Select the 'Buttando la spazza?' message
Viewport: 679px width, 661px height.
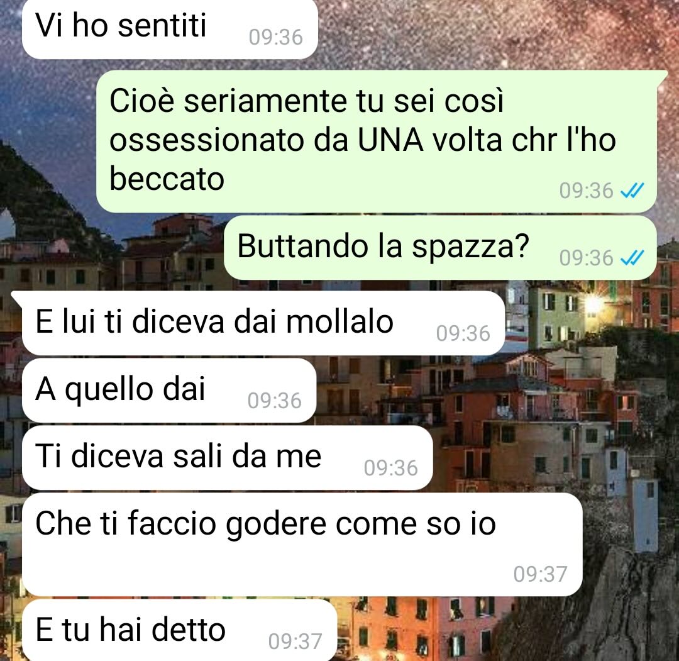point(440,248)
